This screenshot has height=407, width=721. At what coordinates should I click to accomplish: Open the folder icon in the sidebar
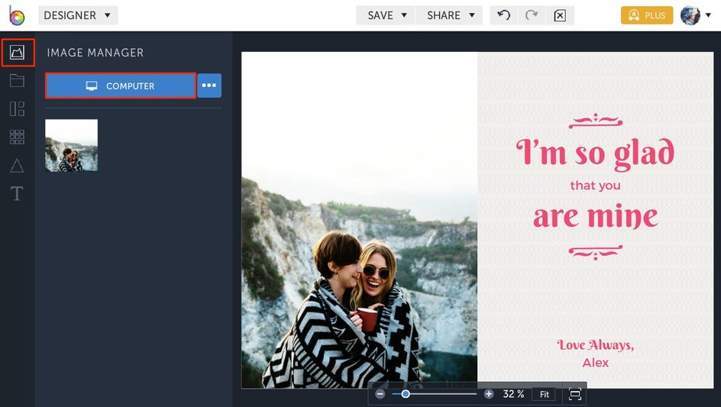coord(17,80)
